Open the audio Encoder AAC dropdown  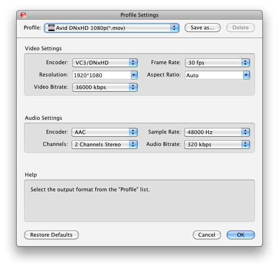click(x=105, y=132)
